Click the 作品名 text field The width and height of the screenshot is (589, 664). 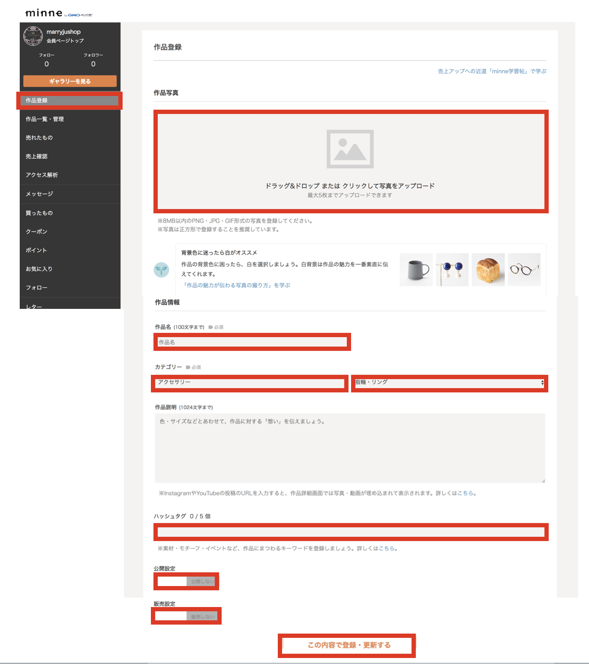click(252, 342)
